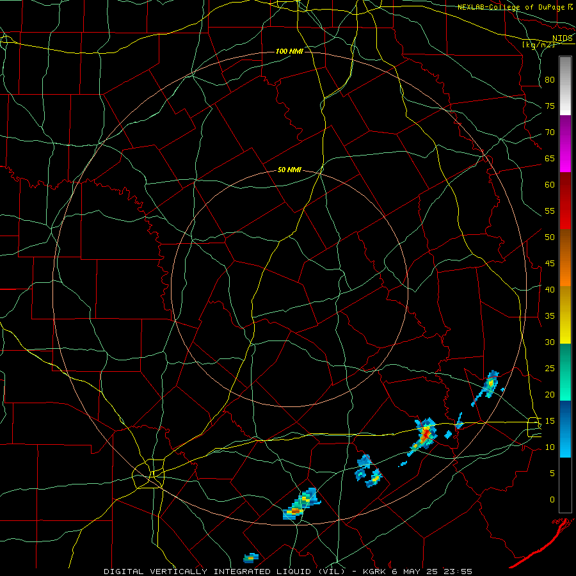Select the magenta-purple segment of the VIL scale
This screenshot has width=576, height=576.
click(x=565, y=144)
